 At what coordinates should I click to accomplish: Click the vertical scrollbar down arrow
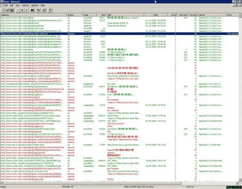pyautogui.click(x=240, y=180)
